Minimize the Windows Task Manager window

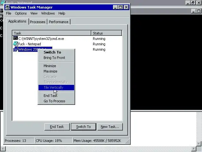115,7
